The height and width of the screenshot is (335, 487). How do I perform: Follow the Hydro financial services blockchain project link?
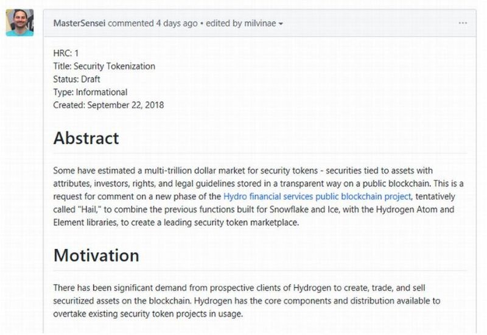(x=317, y=197)
